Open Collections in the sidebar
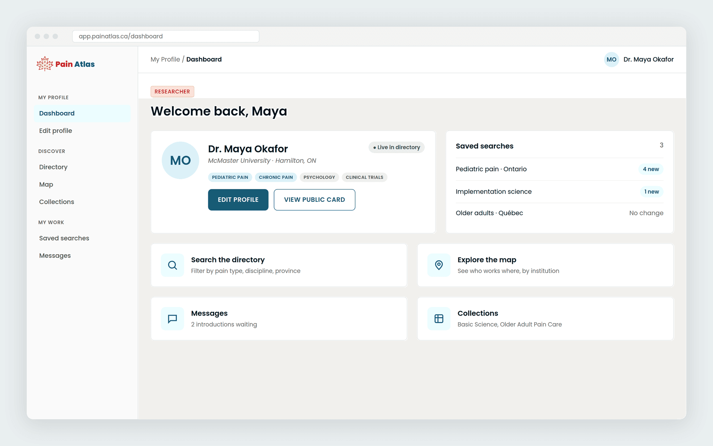Screen dimensions: 713x446 click(x=82, y=202)
